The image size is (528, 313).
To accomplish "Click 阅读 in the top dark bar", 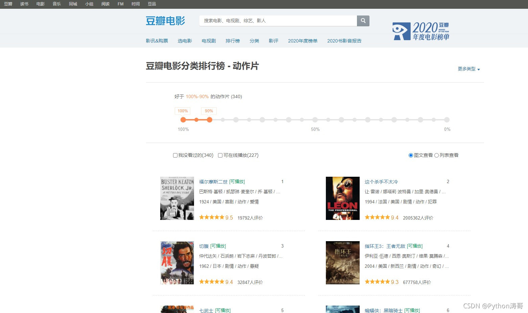I will 105,4.
